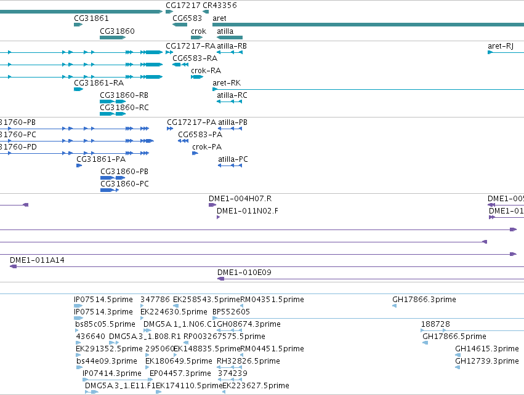
Task: Select the GH12739.3prime EST label
Action: (487, 361)
